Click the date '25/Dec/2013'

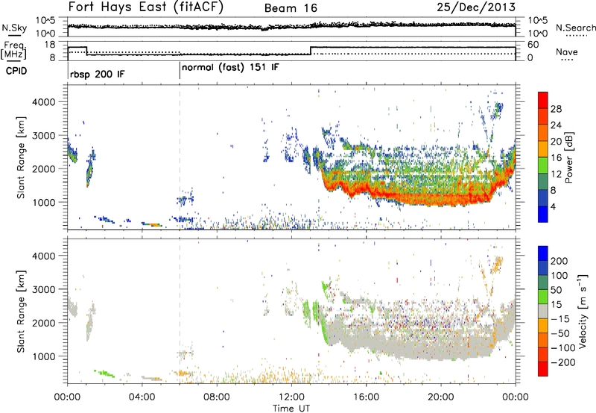coord(476,7)
